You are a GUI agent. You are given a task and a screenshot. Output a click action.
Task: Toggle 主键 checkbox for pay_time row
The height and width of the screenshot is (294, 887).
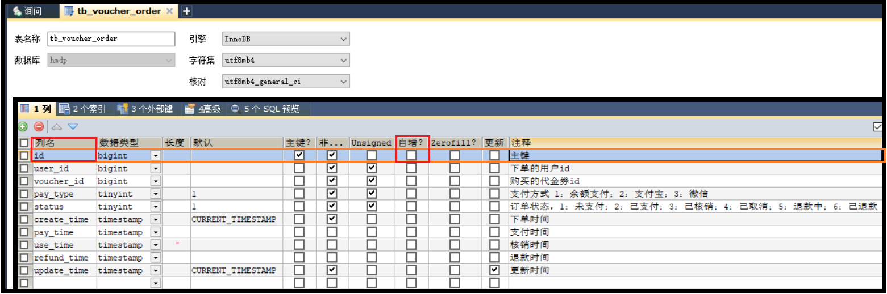[x=299, y=232]
